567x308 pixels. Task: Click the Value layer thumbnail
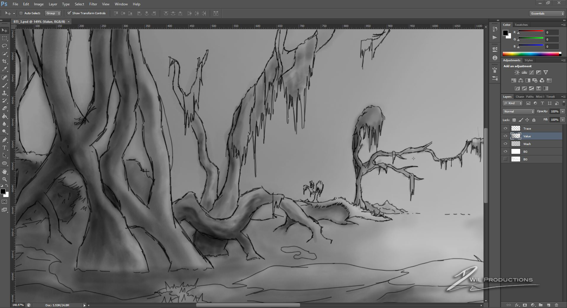(516, 136)
